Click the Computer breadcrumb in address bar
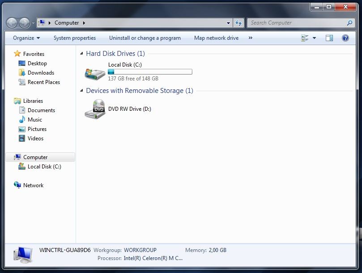Screen dimensions: 362x273 coord(67,23)
